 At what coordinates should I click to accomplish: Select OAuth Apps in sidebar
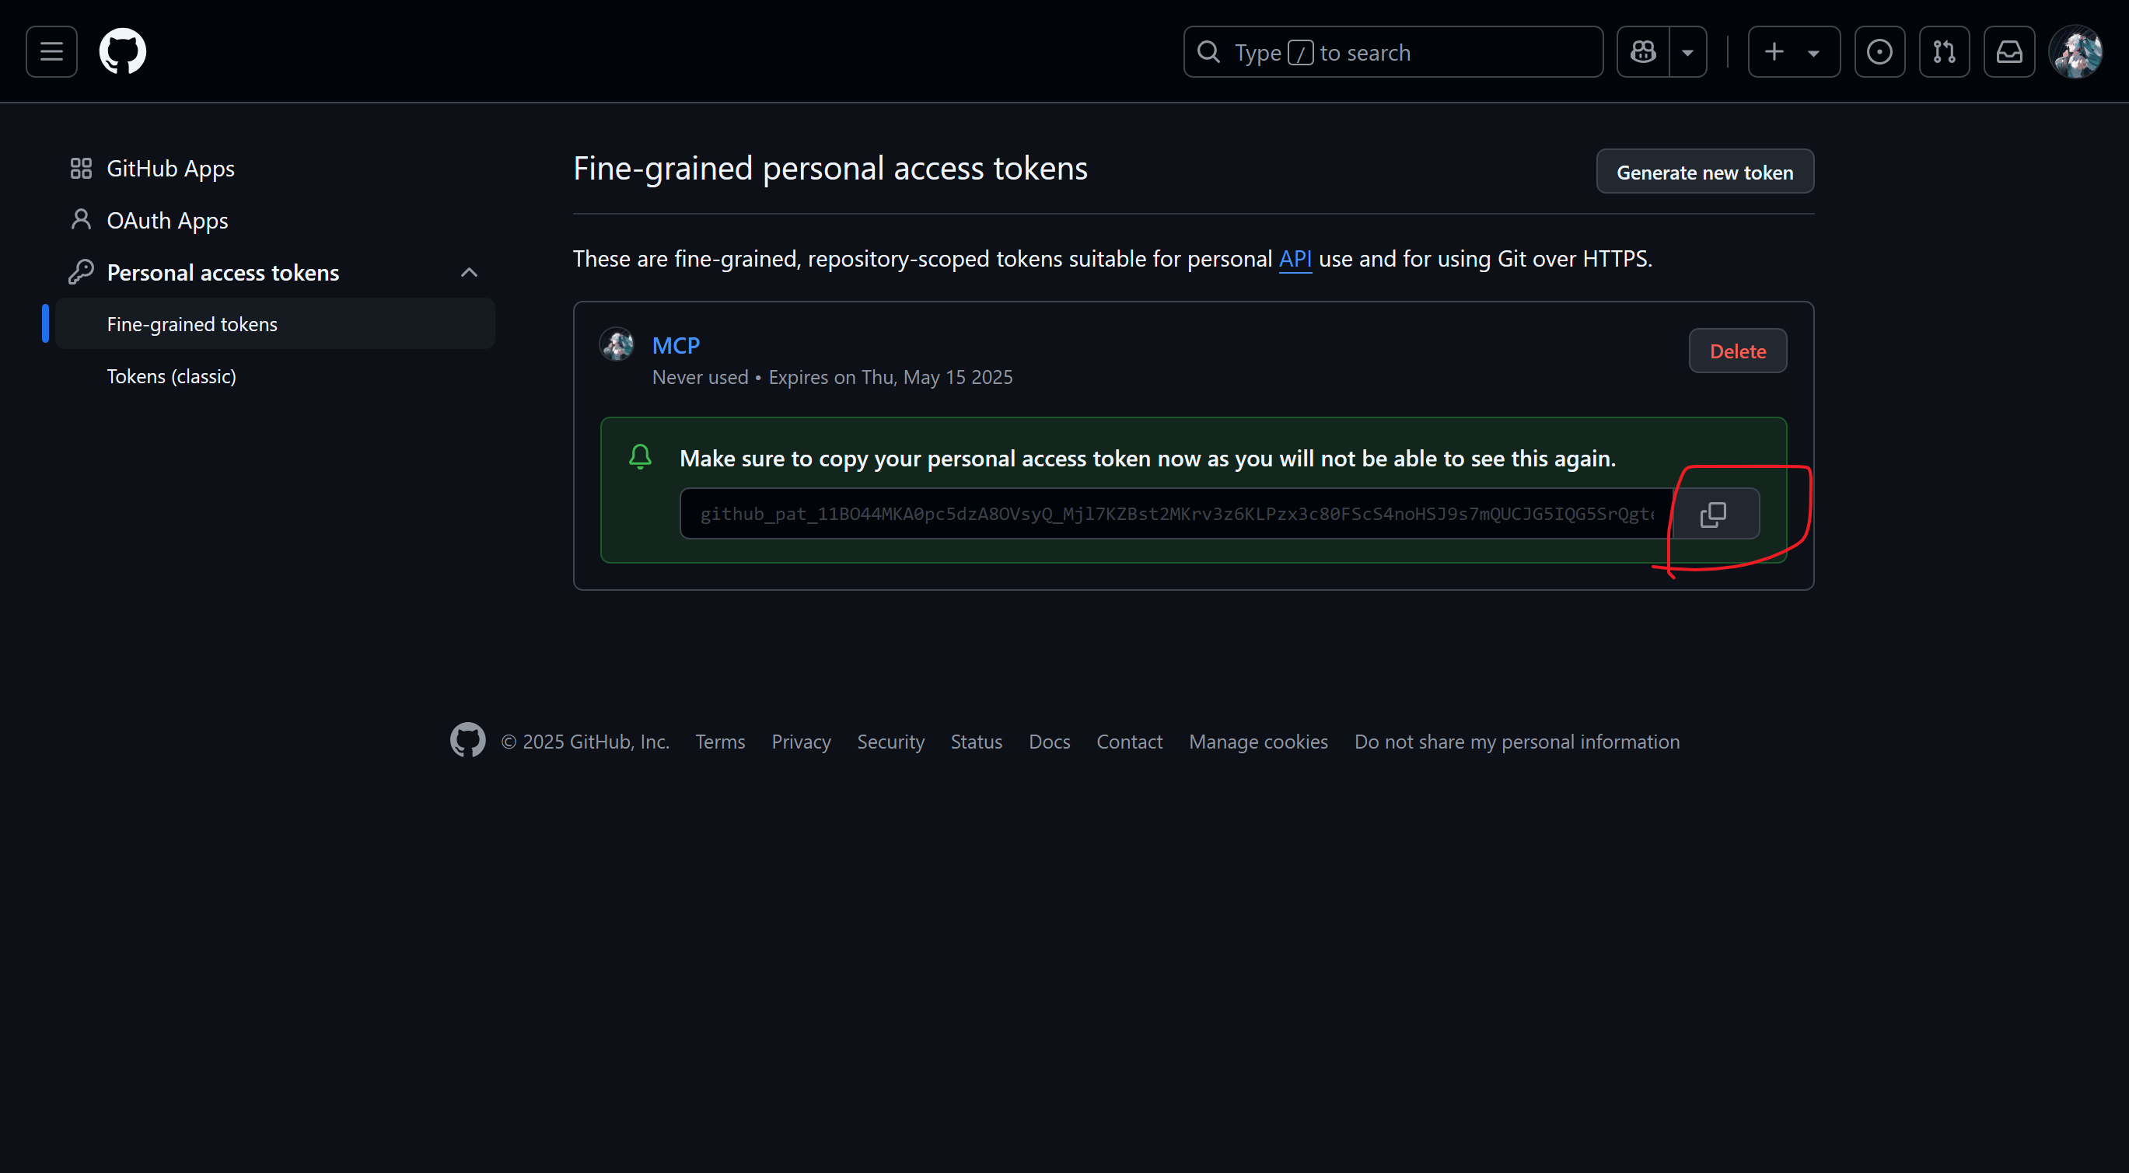coord(167,221)
